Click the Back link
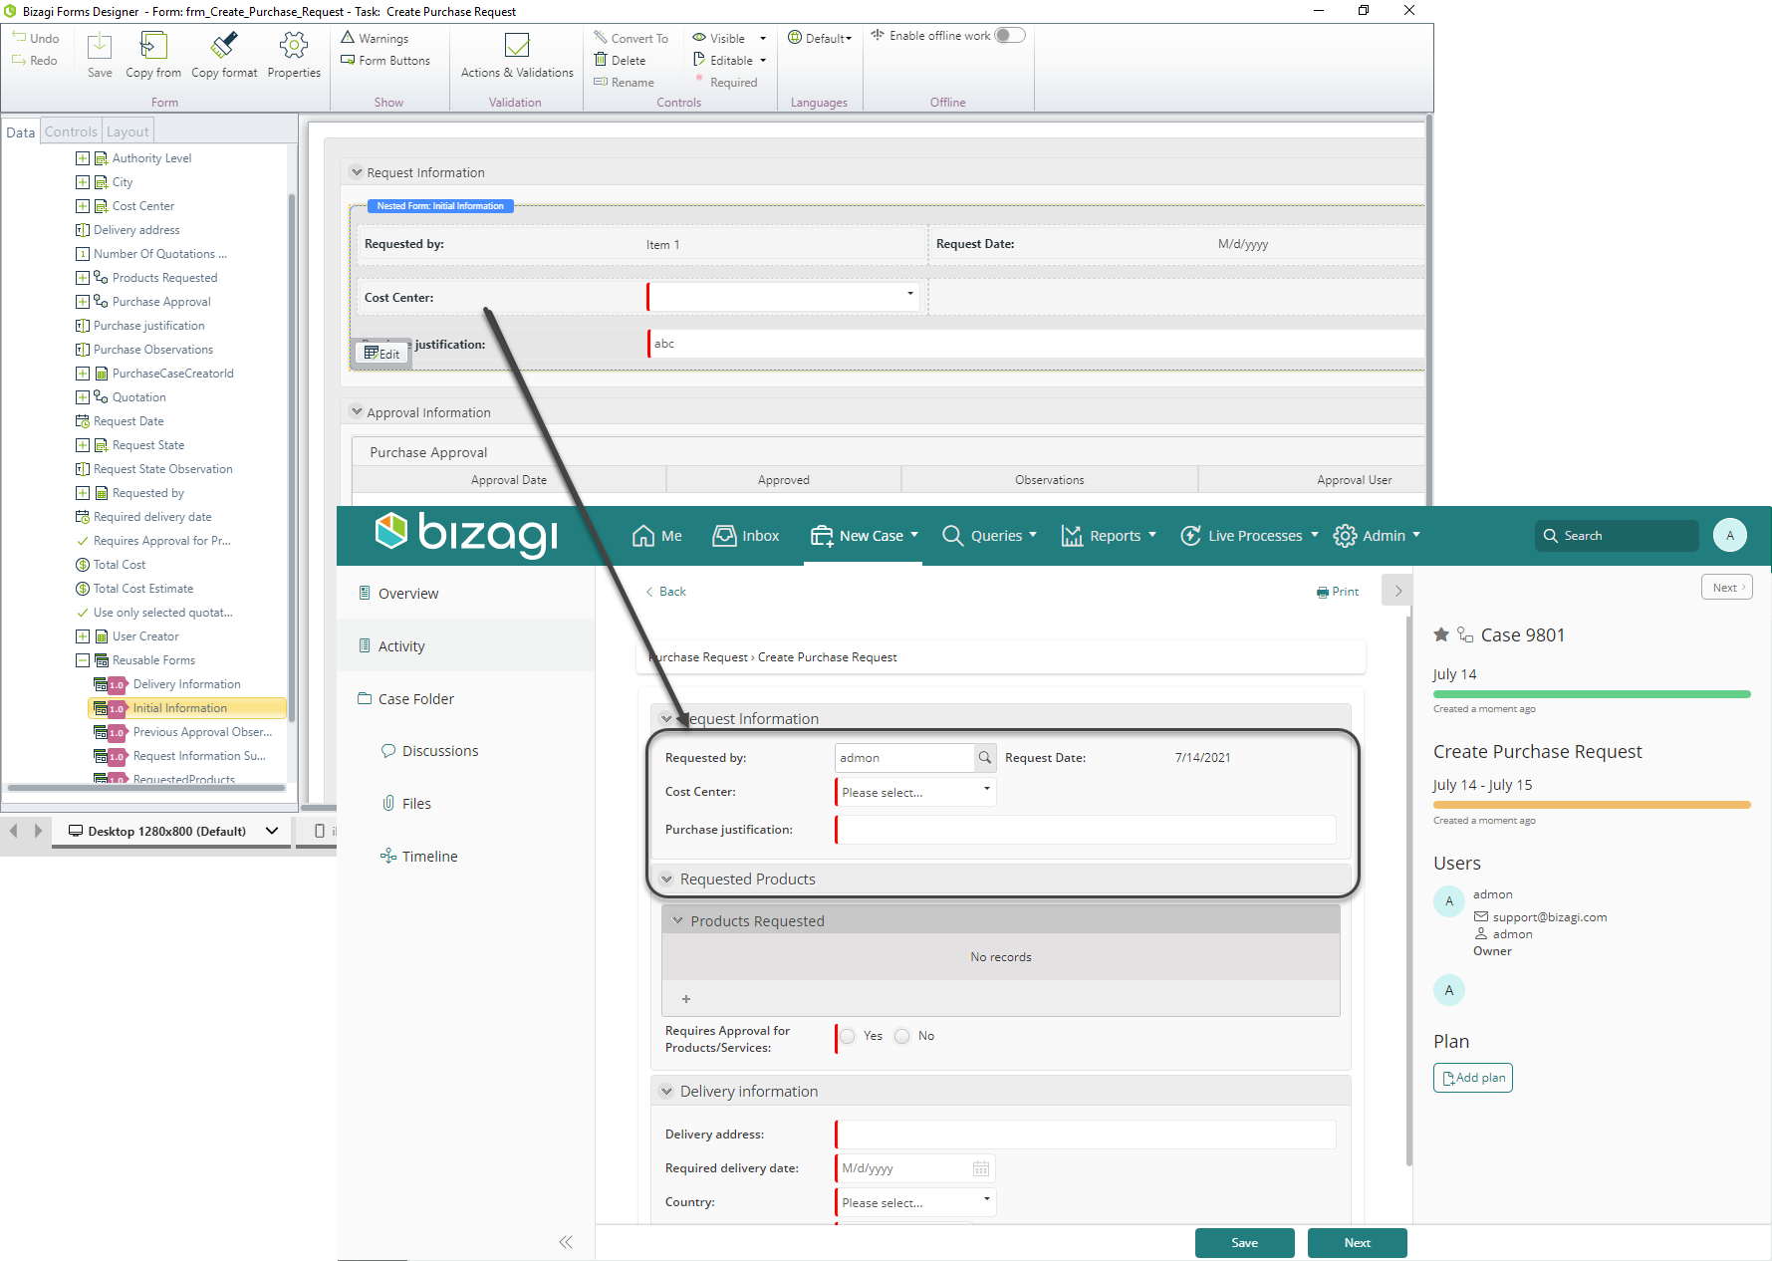The image size is (1772, 1261). point(665,592)
